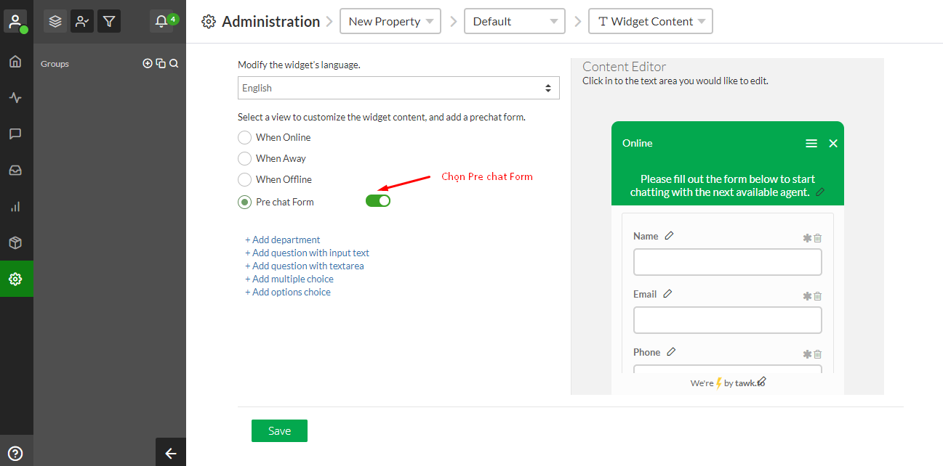The height and width of the screenshot is (466, 943).
Task: Click the contacts person icon
Action: [82, 22]
